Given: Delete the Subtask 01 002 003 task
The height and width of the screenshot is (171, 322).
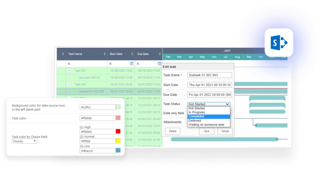Looking at the screenshot, I should [173, 131].
